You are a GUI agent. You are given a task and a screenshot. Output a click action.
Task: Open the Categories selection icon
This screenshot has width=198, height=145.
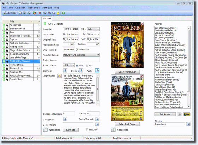(x=65, y=119)
